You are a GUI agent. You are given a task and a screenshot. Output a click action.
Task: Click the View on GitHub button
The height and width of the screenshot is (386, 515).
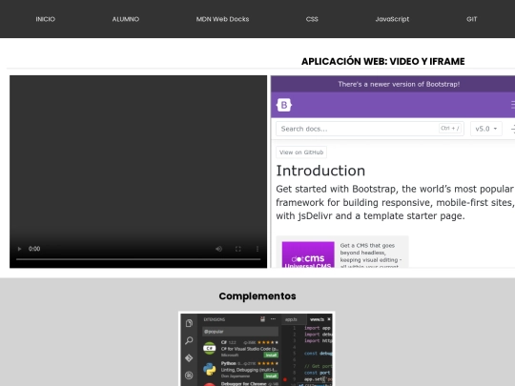pos(301,152)
